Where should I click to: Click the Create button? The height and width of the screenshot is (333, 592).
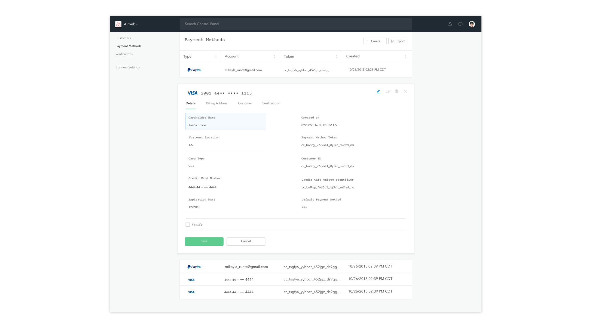[375, 41]
